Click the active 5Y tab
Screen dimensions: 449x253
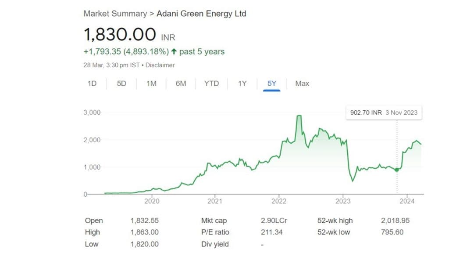click(271, 83)
